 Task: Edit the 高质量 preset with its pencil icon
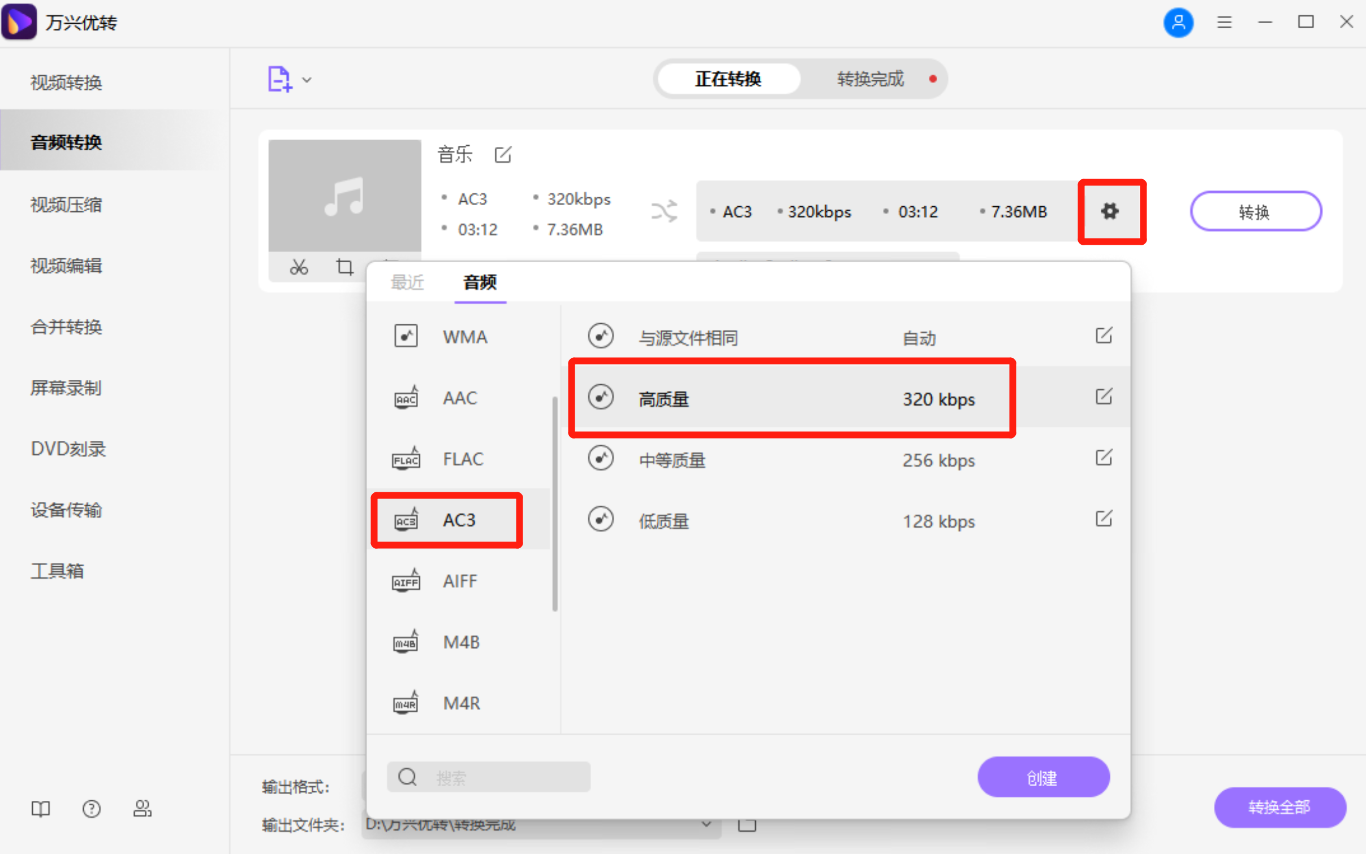(x=1104, y=397)
